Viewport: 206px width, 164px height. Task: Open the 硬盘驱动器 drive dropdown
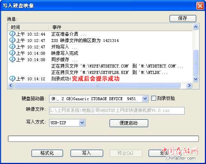(x=145, y=99)
